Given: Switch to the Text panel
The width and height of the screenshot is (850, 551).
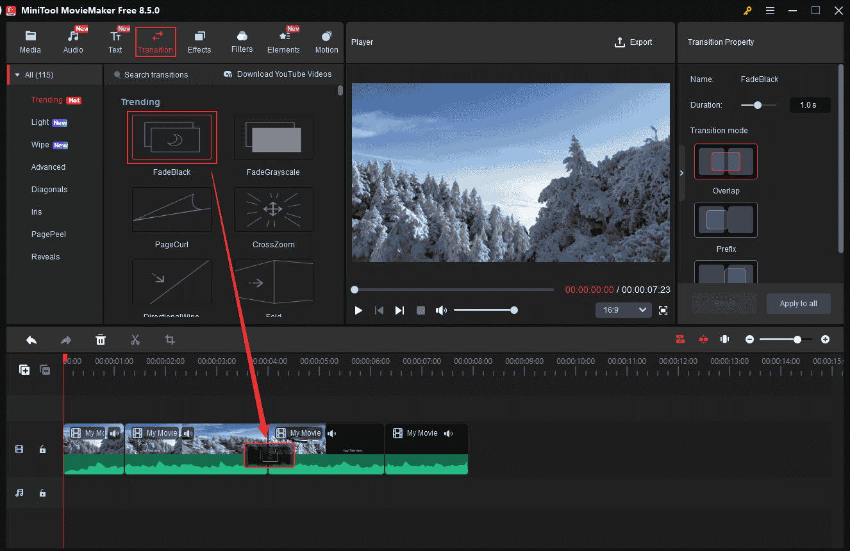Looking at the screenshot, I should click(x=115, y=40).
